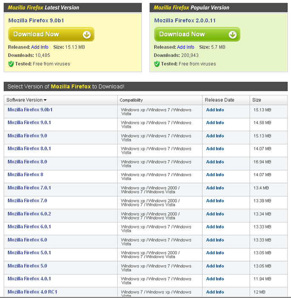Select the Size: 5.7 MB text
The image size is (291, 298).
212,47
